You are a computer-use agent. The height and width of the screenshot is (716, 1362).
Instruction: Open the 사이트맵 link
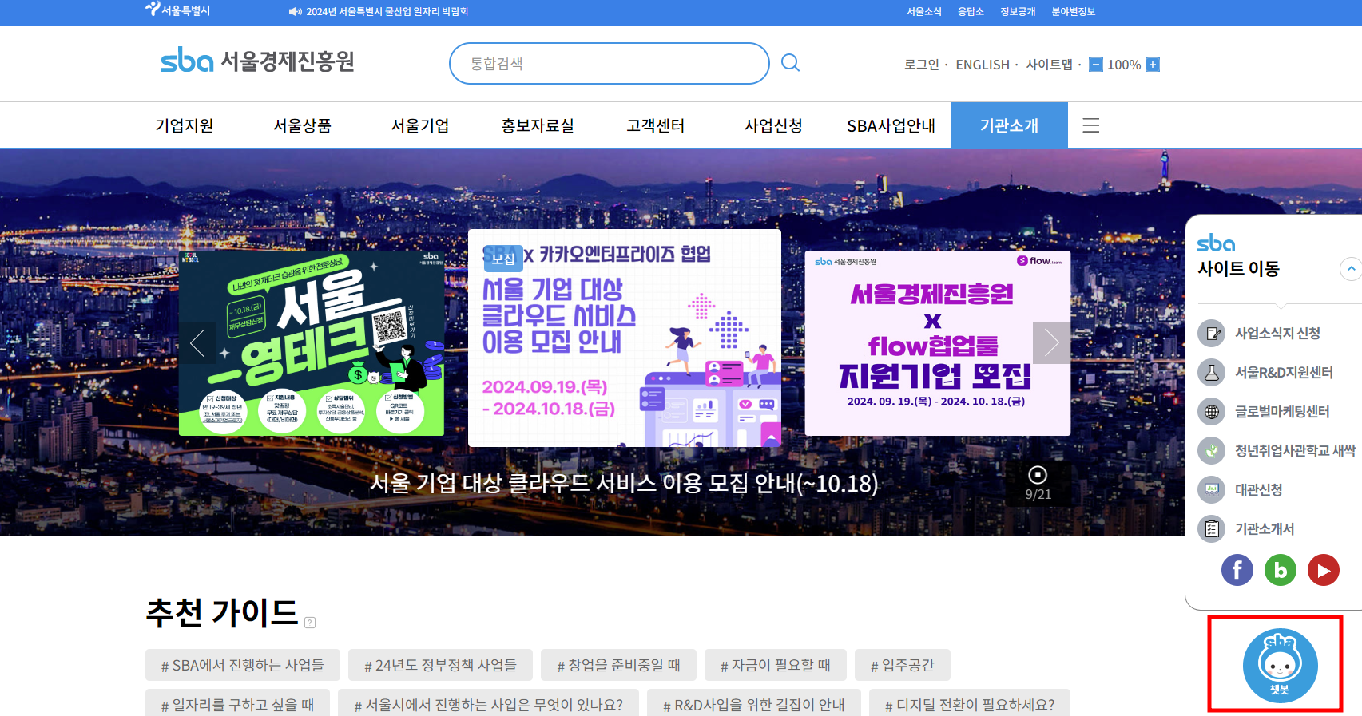point(1050,65)
